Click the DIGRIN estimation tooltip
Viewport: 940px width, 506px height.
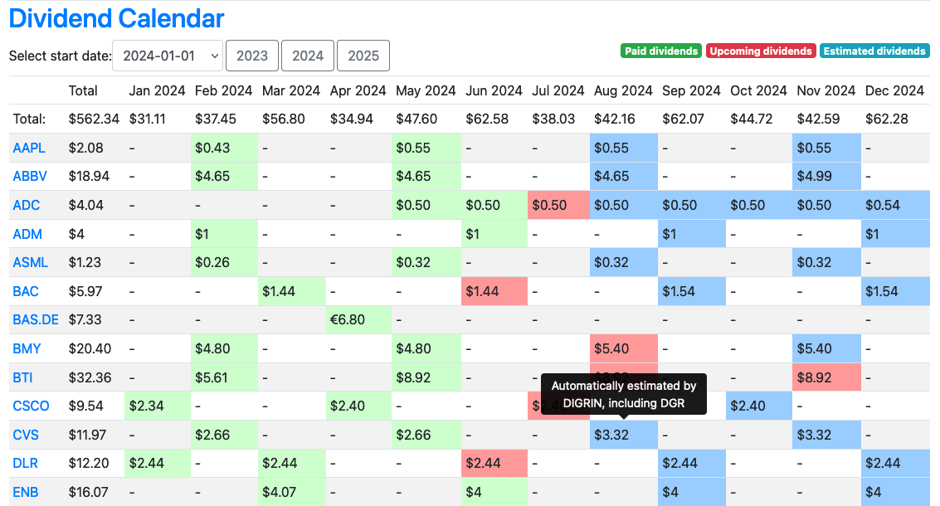point(624,395)
